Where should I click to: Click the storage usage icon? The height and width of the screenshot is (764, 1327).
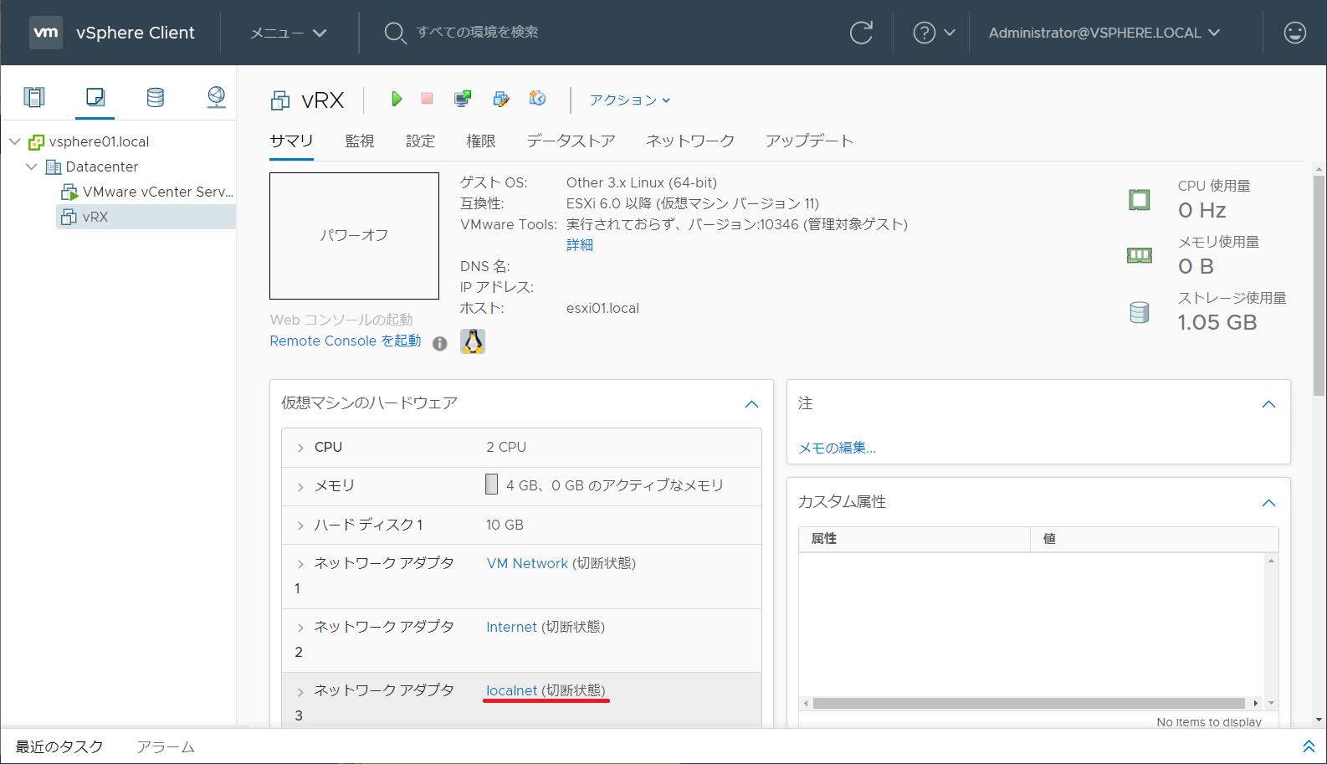1140,313
